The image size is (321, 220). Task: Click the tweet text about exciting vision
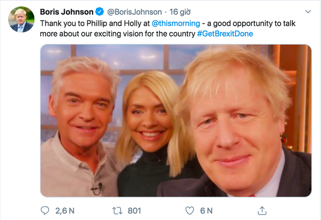pos(168,28)
